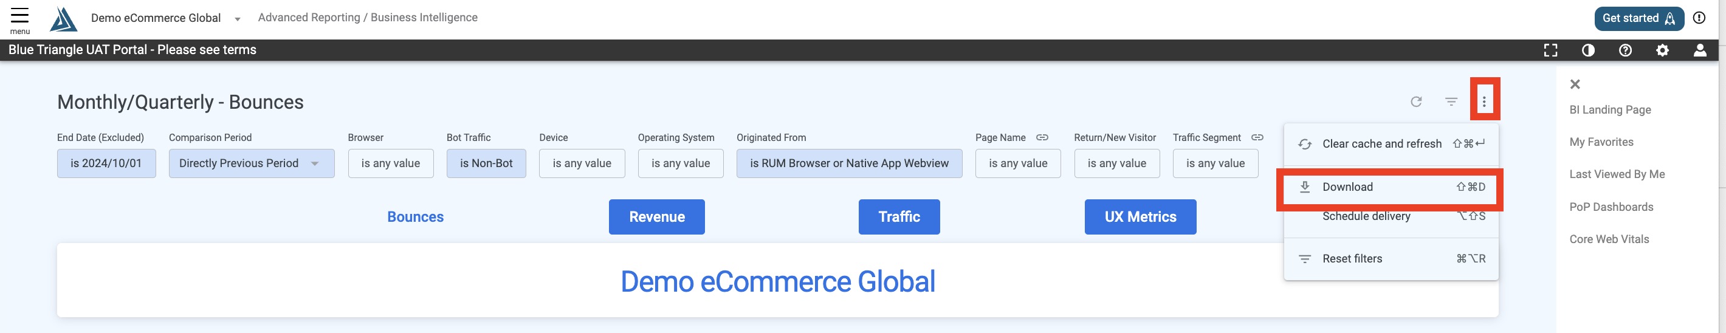Open Core Web Vitals link
The height and width of the screenshot is (333, 1726).
pyautogui.click(x=1609, y=239)
